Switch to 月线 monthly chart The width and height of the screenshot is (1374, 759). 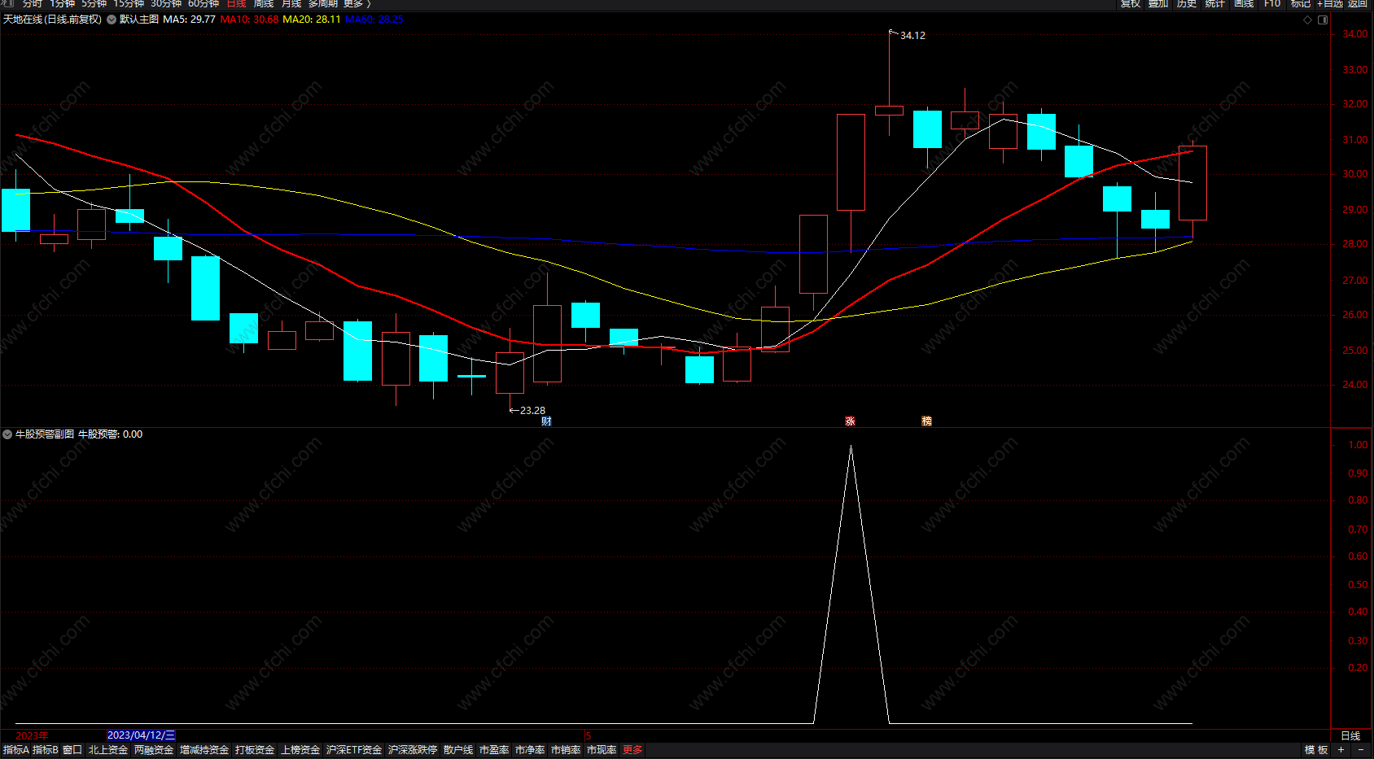coord(291,4)
